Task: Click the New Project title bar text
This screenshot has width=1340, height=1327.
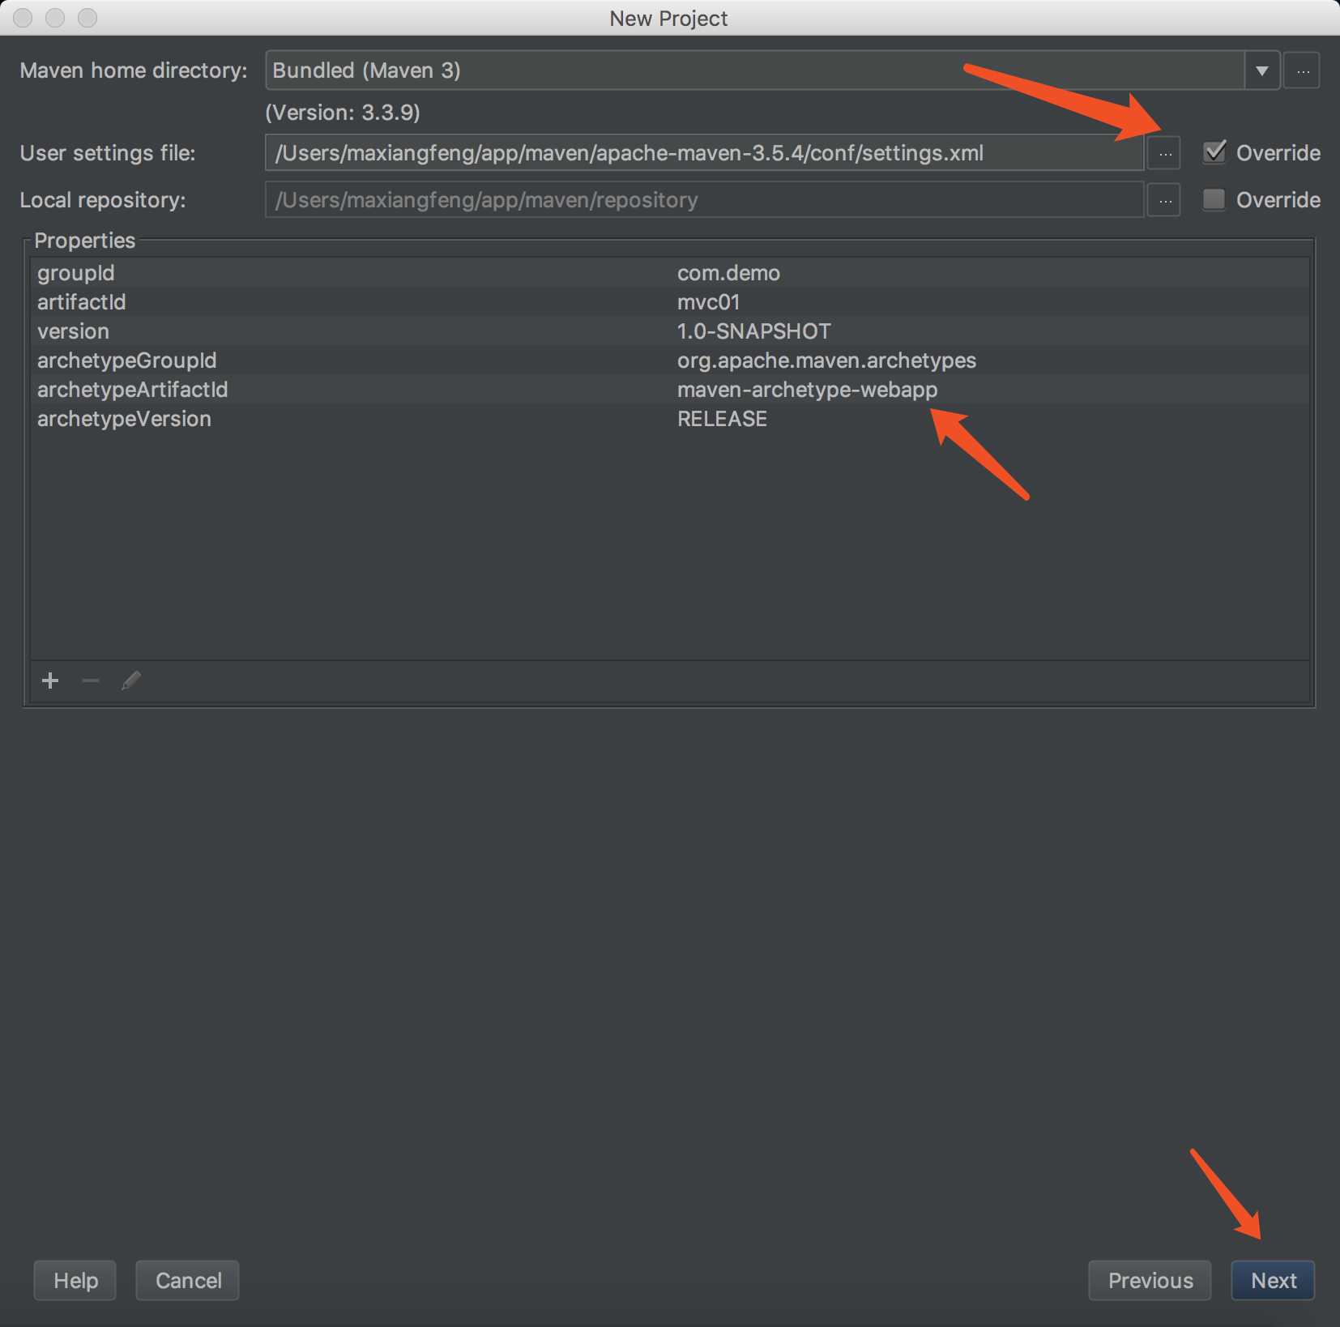Action: point(668,19)
